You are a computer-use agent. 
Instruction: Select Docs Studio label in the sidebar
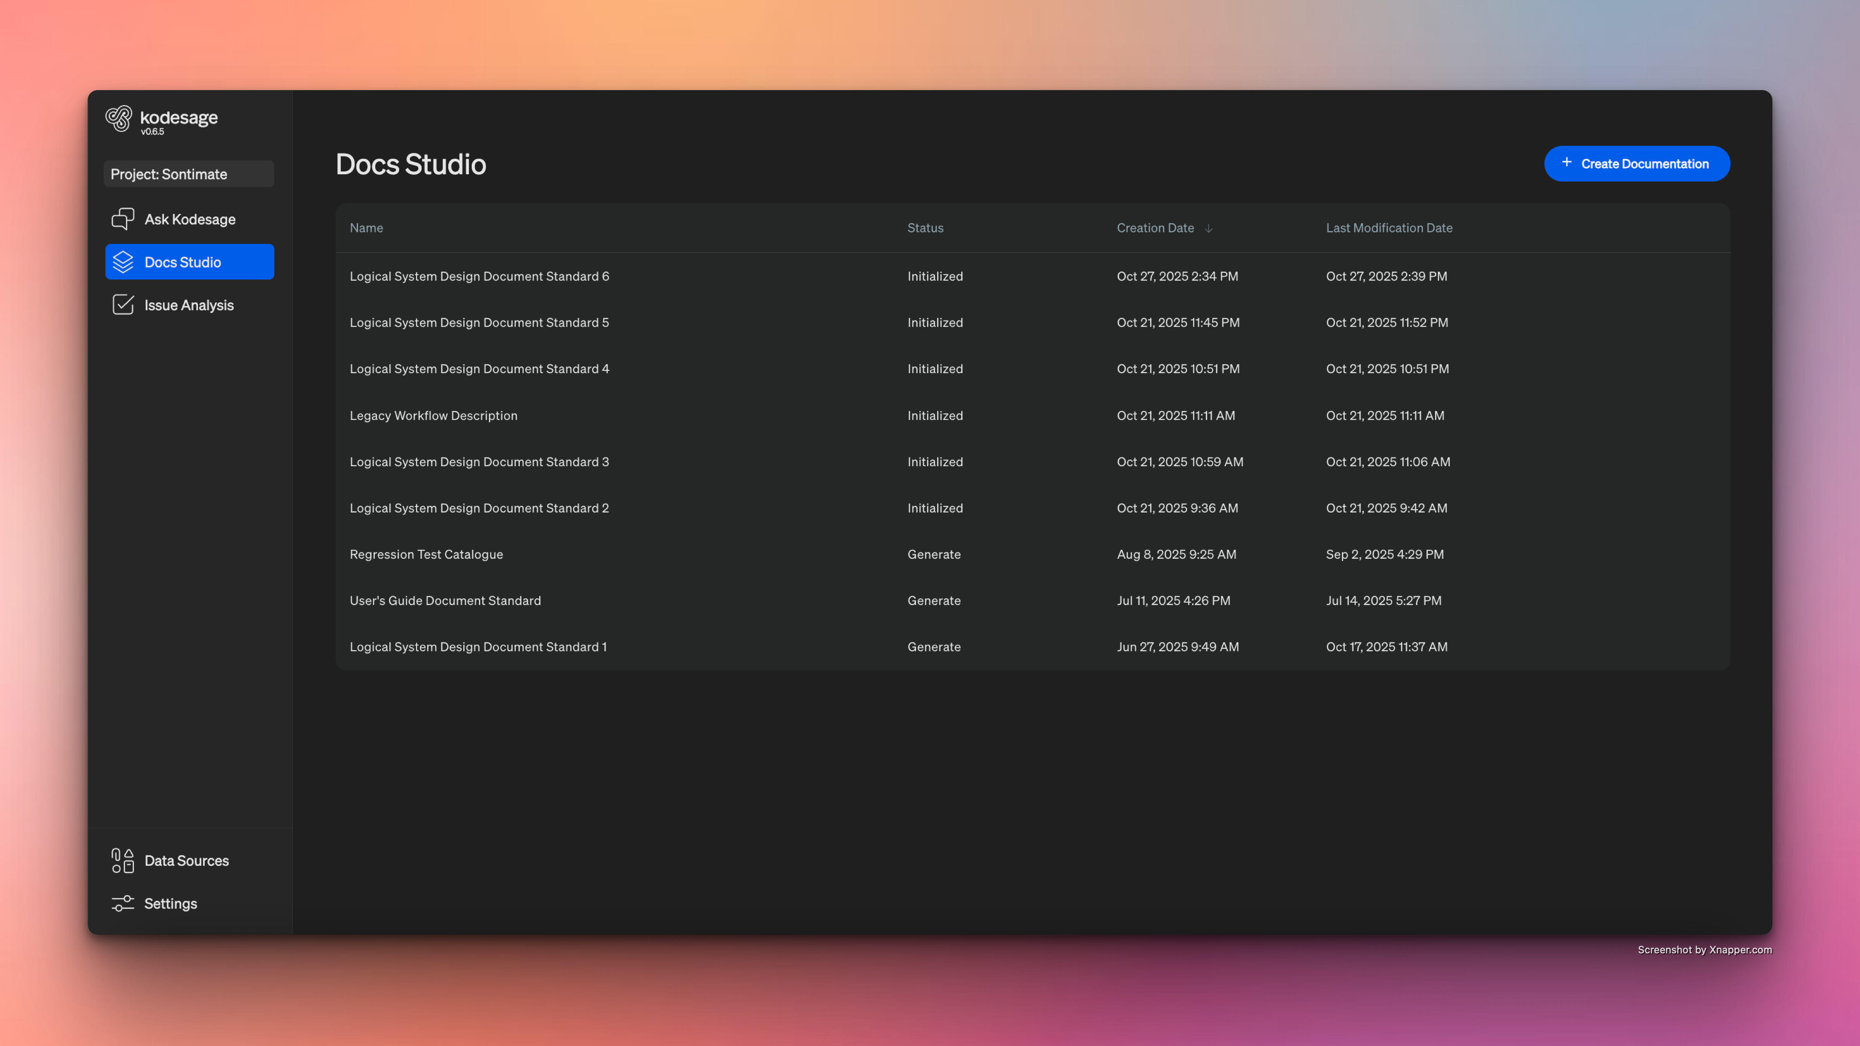183,262
